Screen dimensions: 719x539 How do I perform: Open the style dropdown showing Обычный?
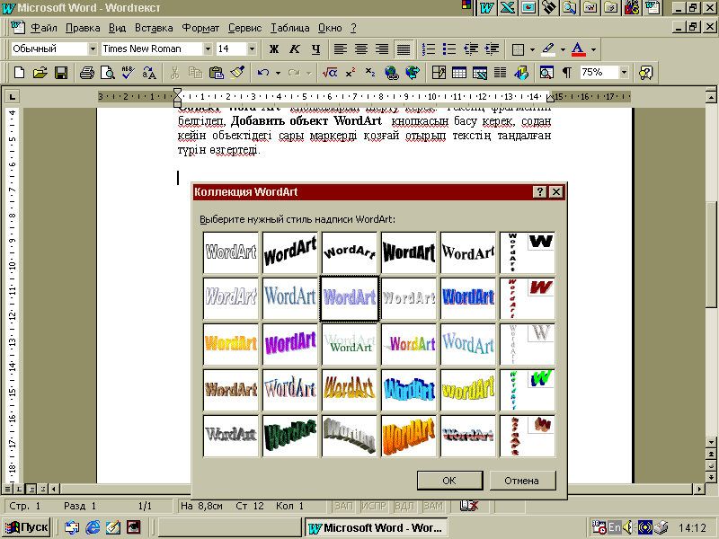(x=93, y=49)
